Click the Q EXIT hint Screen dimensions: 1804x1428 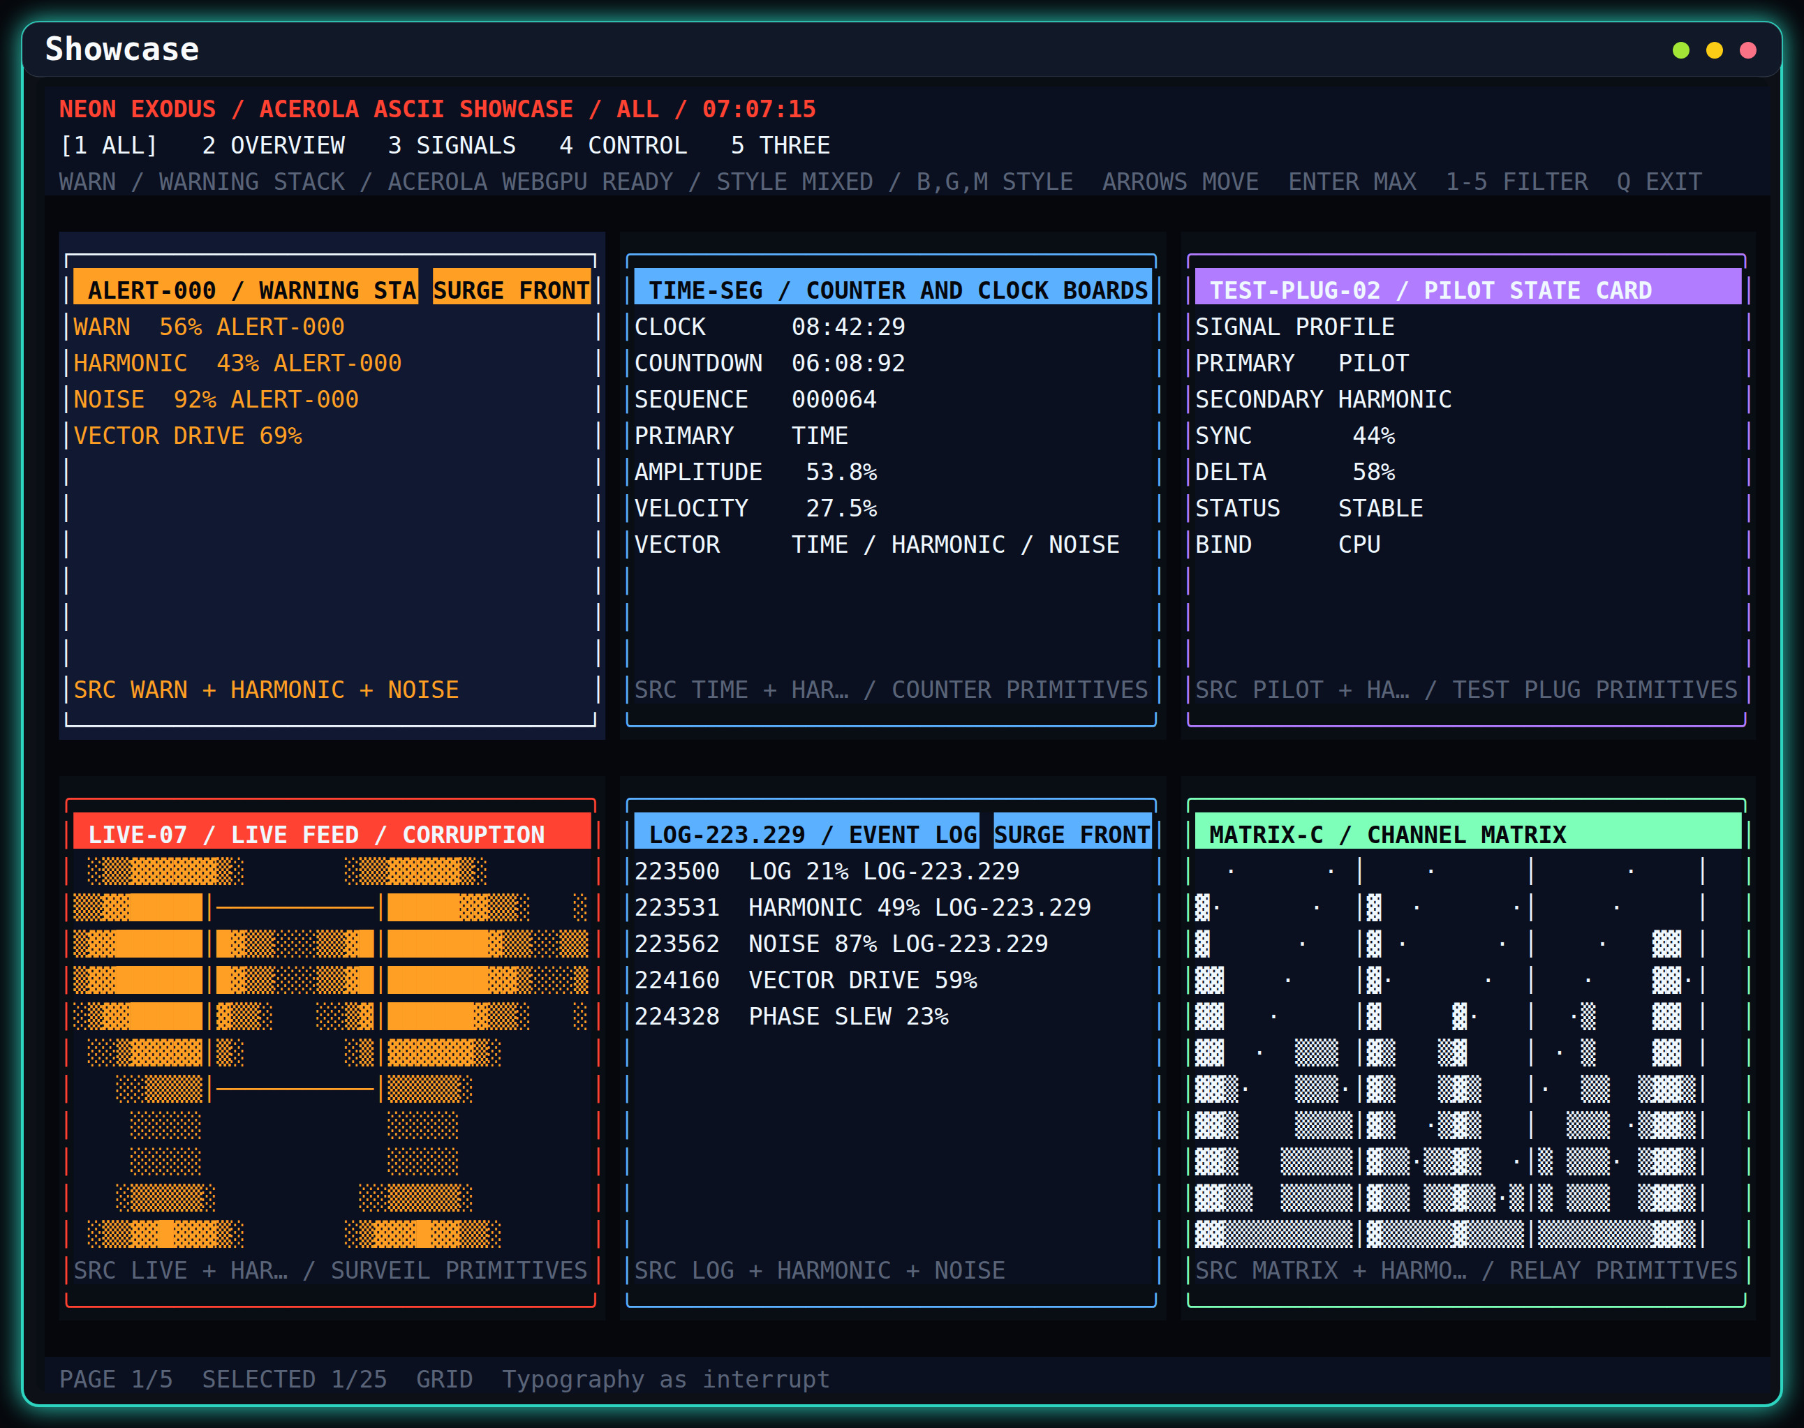point(1659,181)
